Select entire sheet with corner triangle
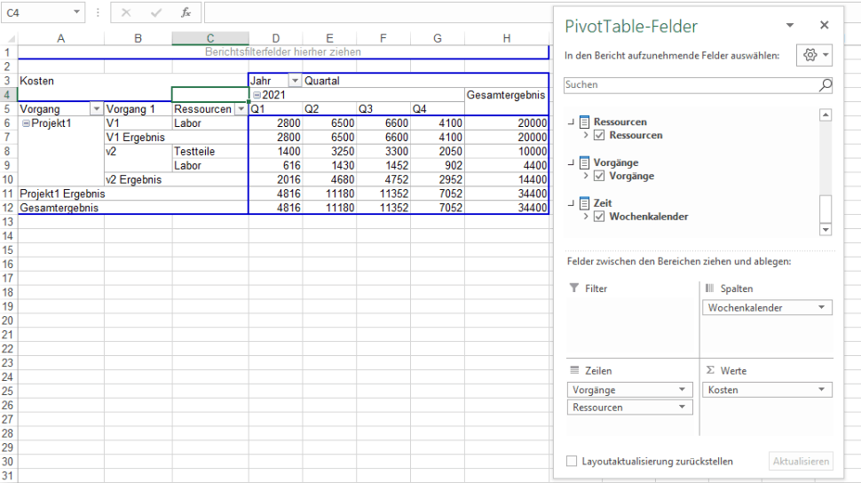 (x=10, y=38)
